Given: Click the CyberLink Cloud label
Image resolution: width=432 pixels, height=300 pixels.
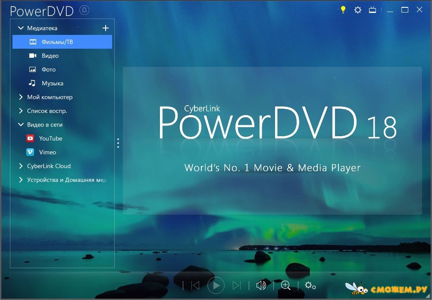Looking at the screenshot, I should 49,166.
